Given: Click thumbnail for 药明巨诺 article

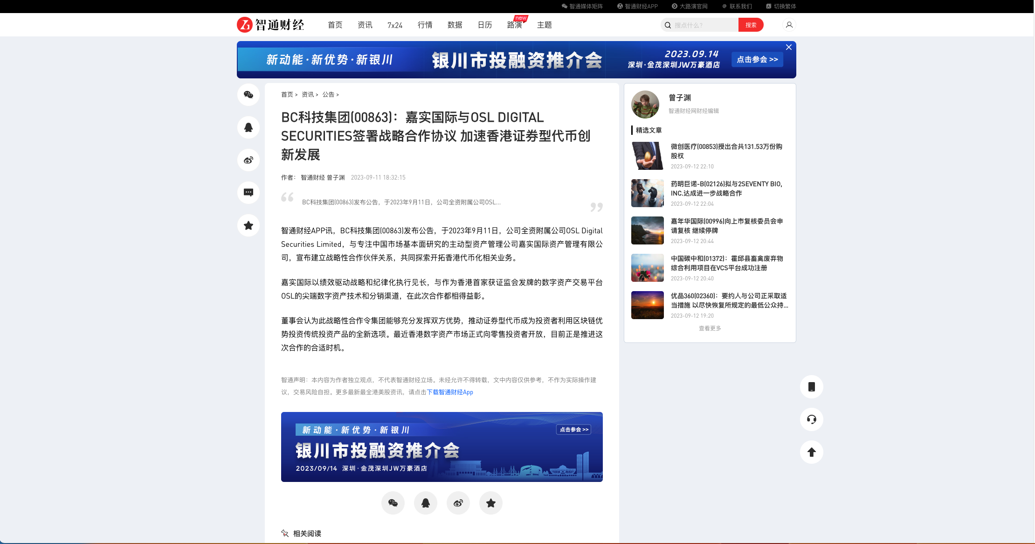Looking at the screenshot, I should [x=648, y=193].
